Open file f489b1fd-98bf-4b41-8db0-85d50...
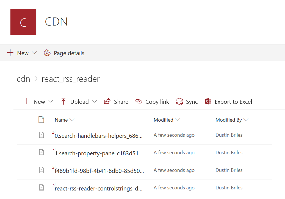The image size is (285, 199). pyautogui.click(x=99, y=171)
